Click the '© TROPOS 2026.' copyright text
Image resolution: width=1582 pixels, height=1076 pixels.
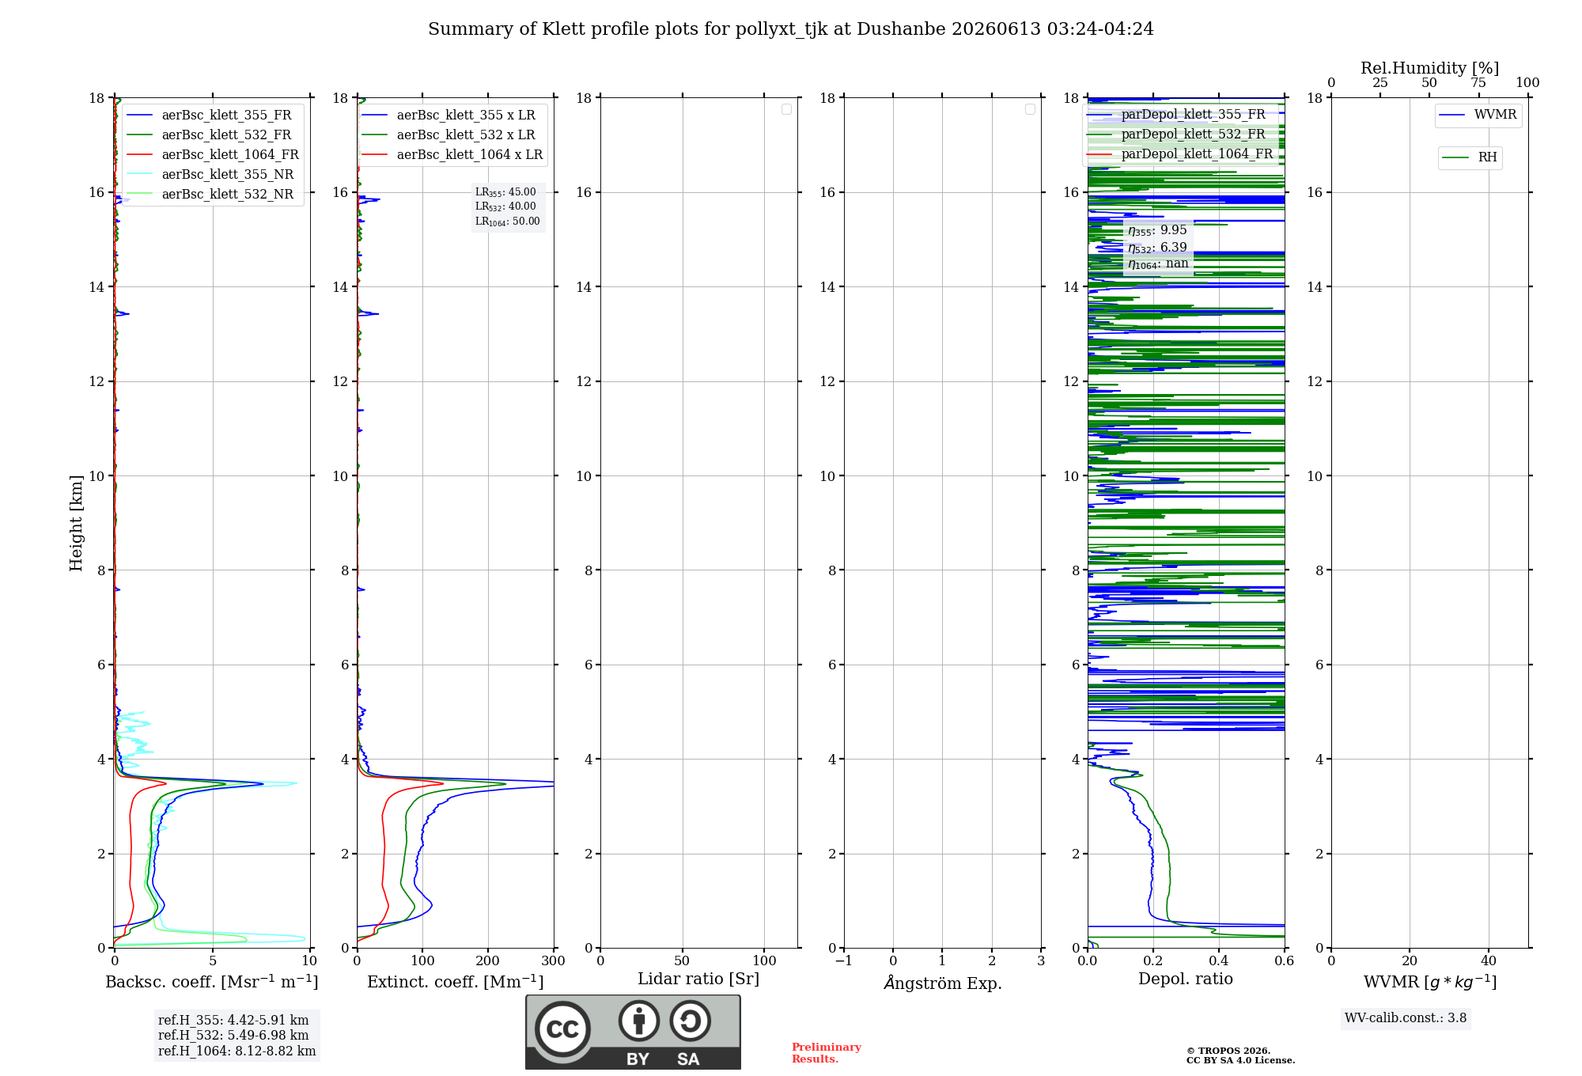coord(1228,1051)
